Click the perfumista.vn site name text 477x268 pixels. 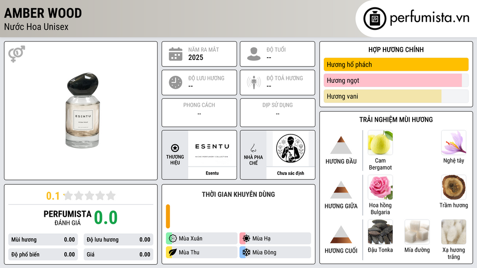coord(429,18)
